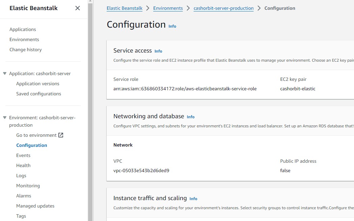The width and height of the screenshot is (354, 221).
Task: View the Events page
Action: pyautogui.click(x=23, y=155)
